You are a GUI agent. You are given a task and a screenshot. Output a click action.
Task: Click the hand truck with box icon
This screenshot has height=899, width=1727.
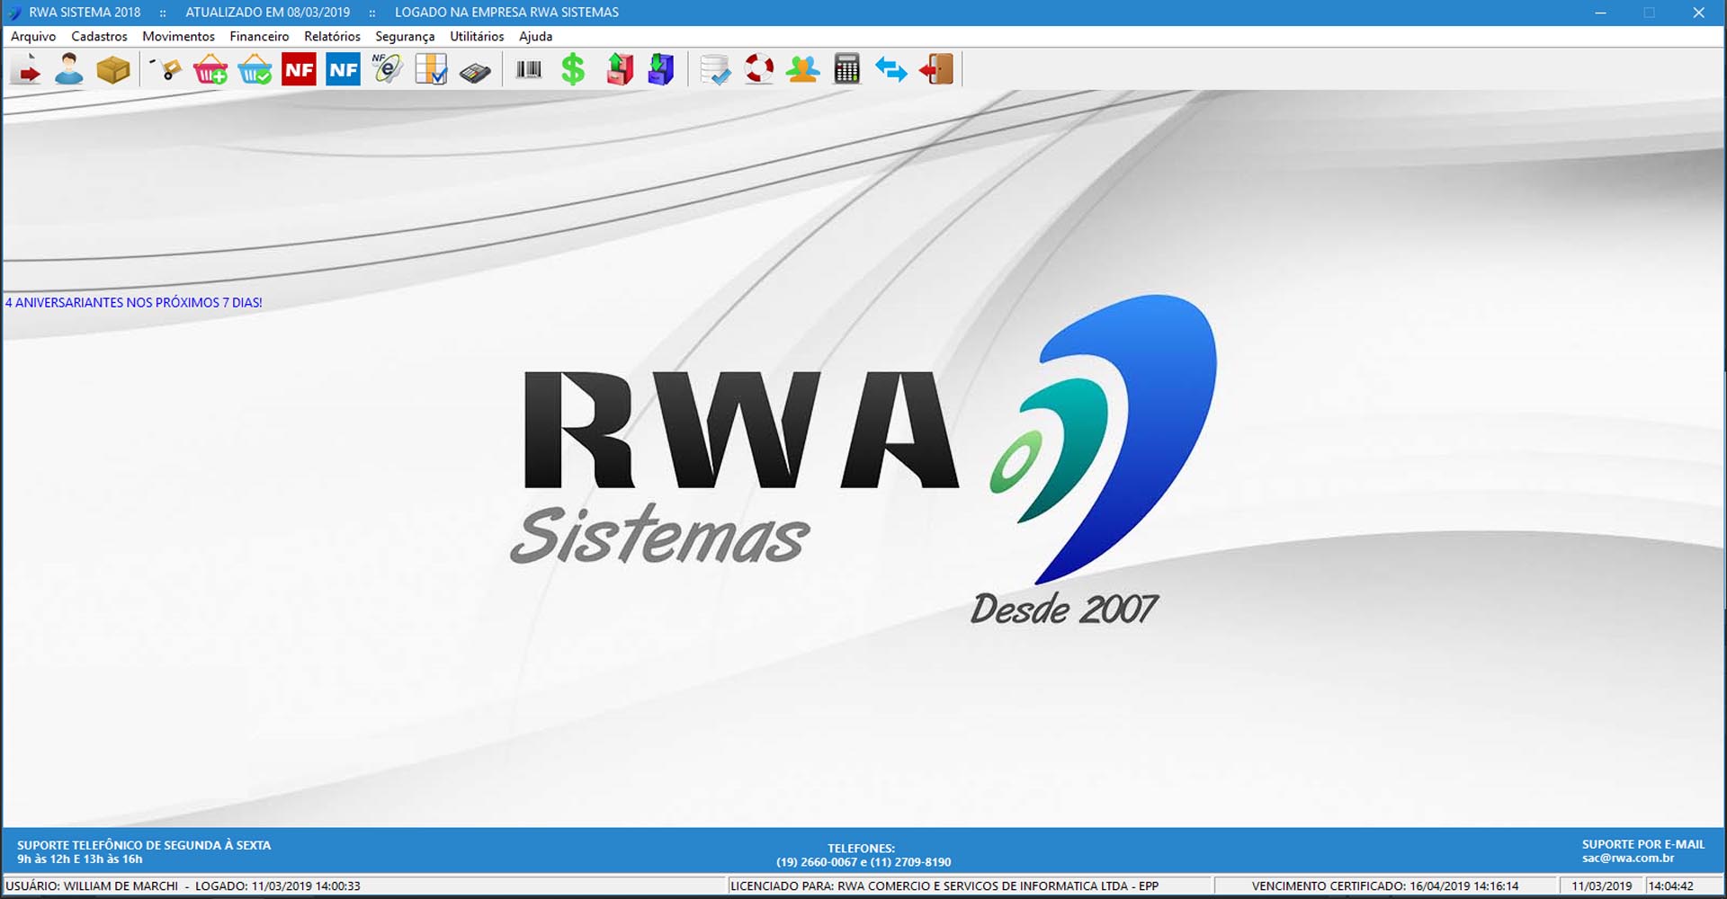[x=166, y=69]
